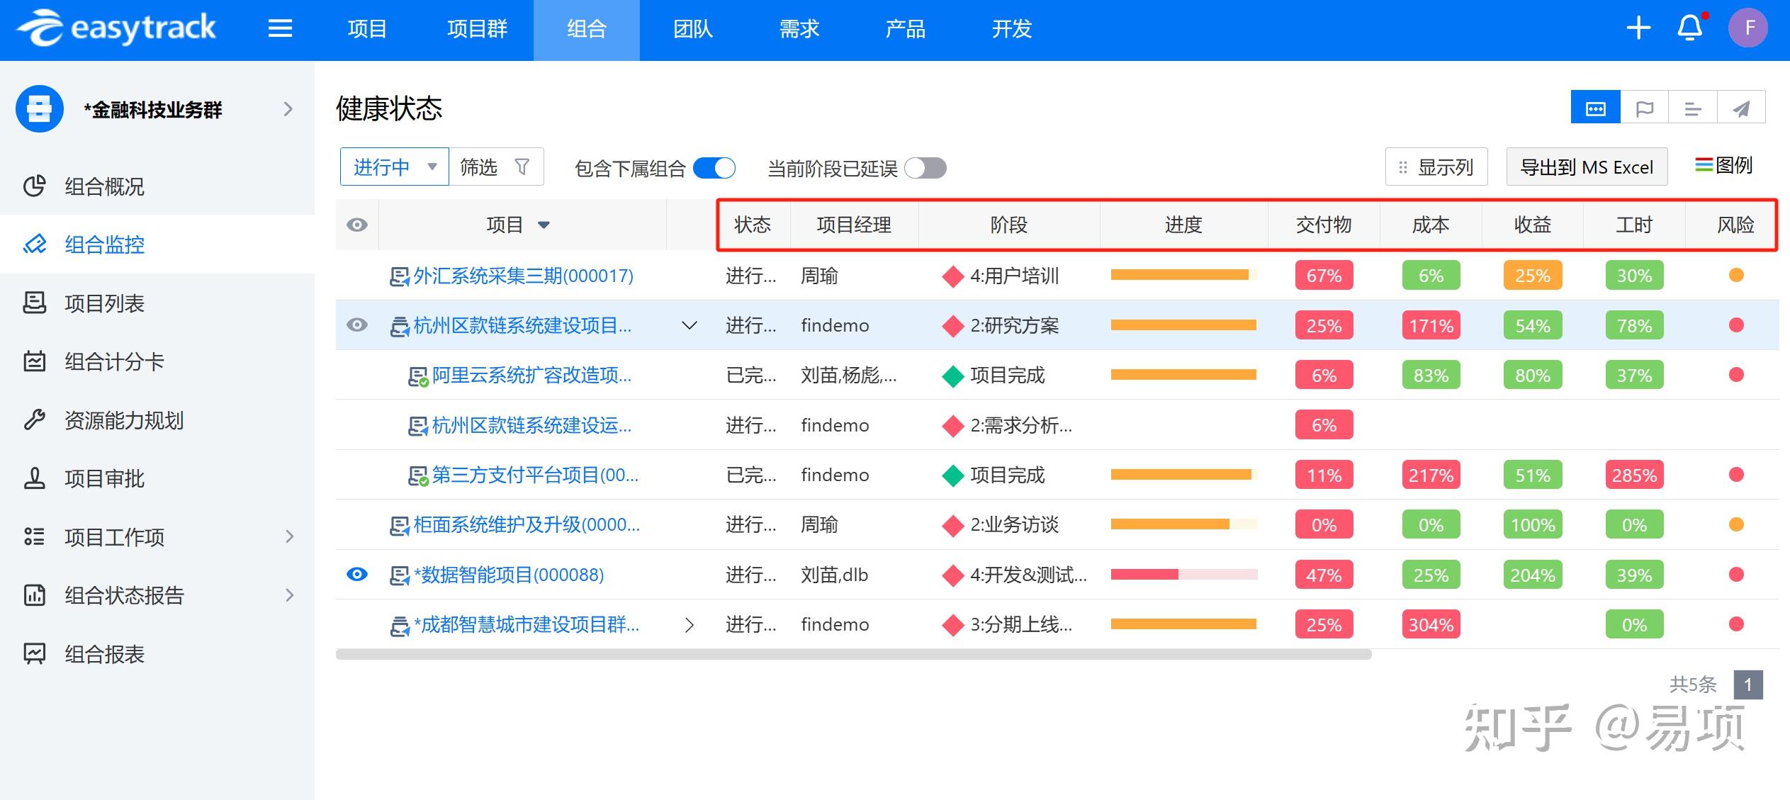Expand the *成都智慧城市建设项目群 row
Screen dimensions: 1790x800
688,624
